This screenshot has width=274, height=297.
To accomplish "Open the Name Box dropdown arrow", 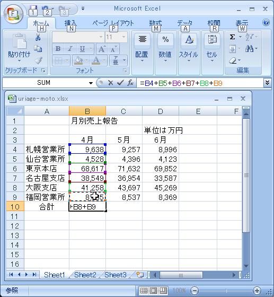I will tap(91, 83).
